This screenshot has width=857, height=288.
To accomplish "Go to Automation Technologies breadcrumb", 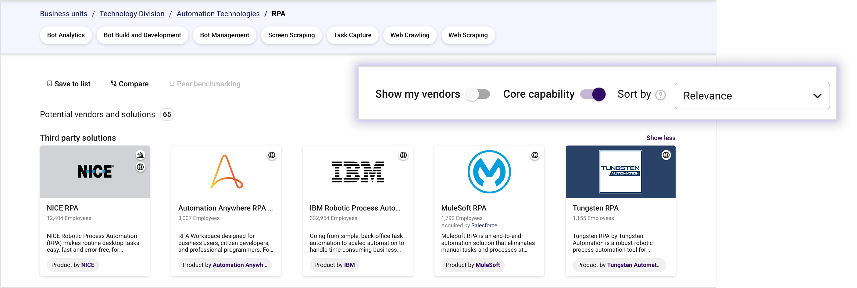I will (218, 14).
